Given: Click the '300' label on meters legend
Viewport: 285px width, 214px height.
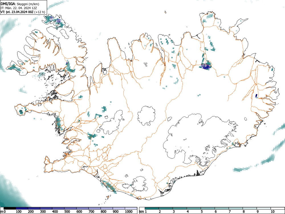Looking at the screenshot, I should (x=43, y=212).
